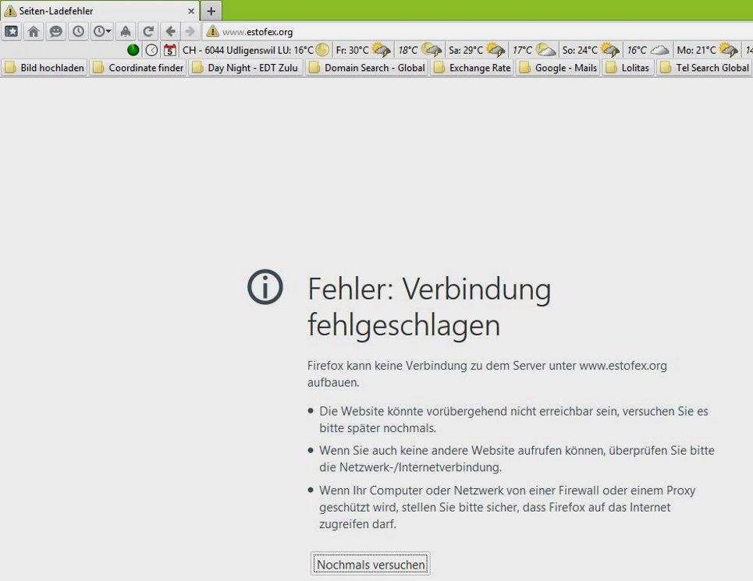Click the moon icon after 16°C
Screen dimensions: 753x581
(x=322, y=50)
